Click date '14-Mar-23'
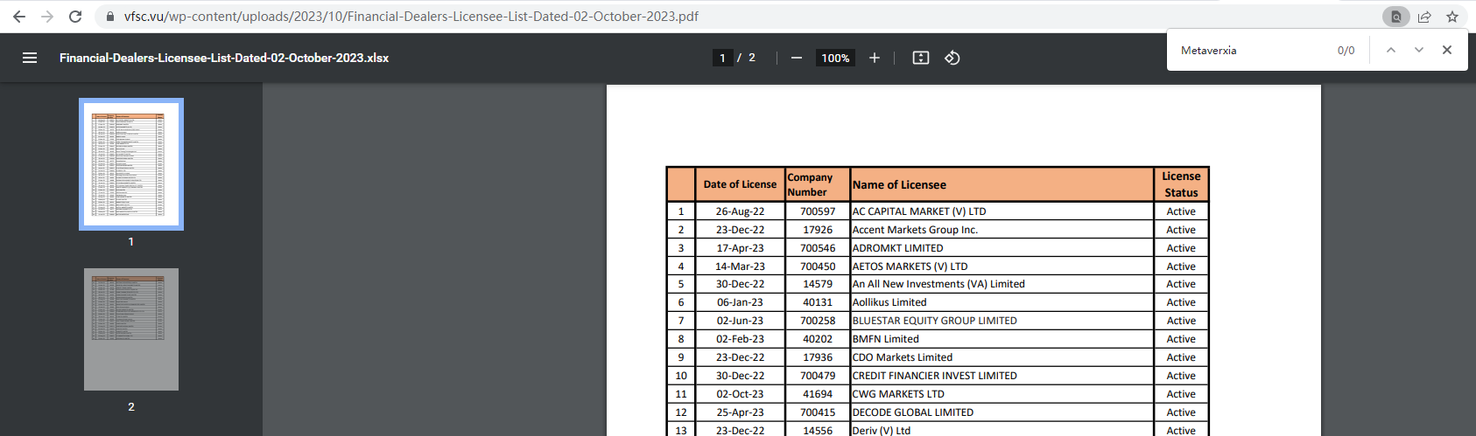 pyautogui.click(x=740, y=266)
